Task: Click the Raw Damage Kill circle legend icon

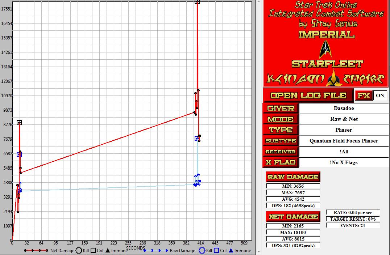Action: point(202,251)
